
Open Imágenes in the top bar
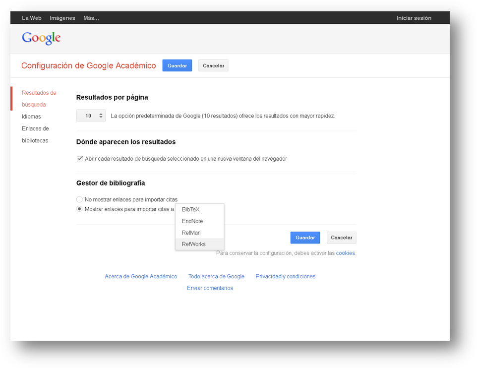click(62, 18)
